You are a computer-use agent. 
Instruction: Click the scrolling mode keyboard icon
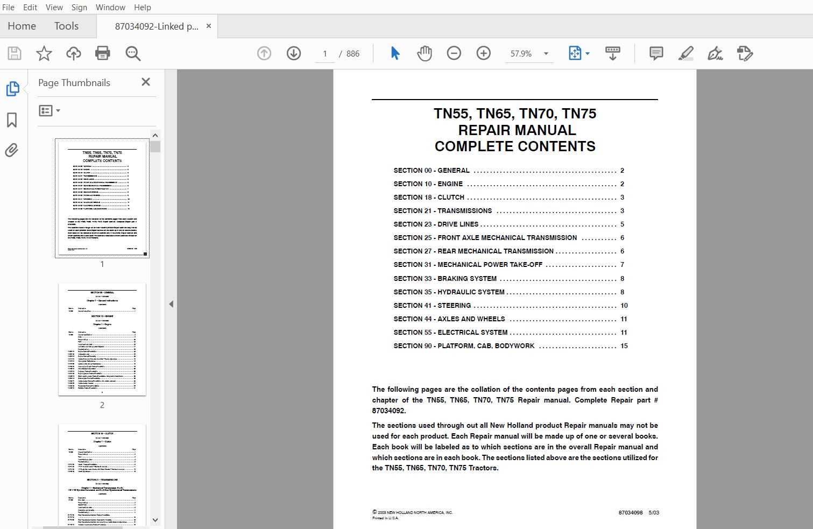point(613,53)
